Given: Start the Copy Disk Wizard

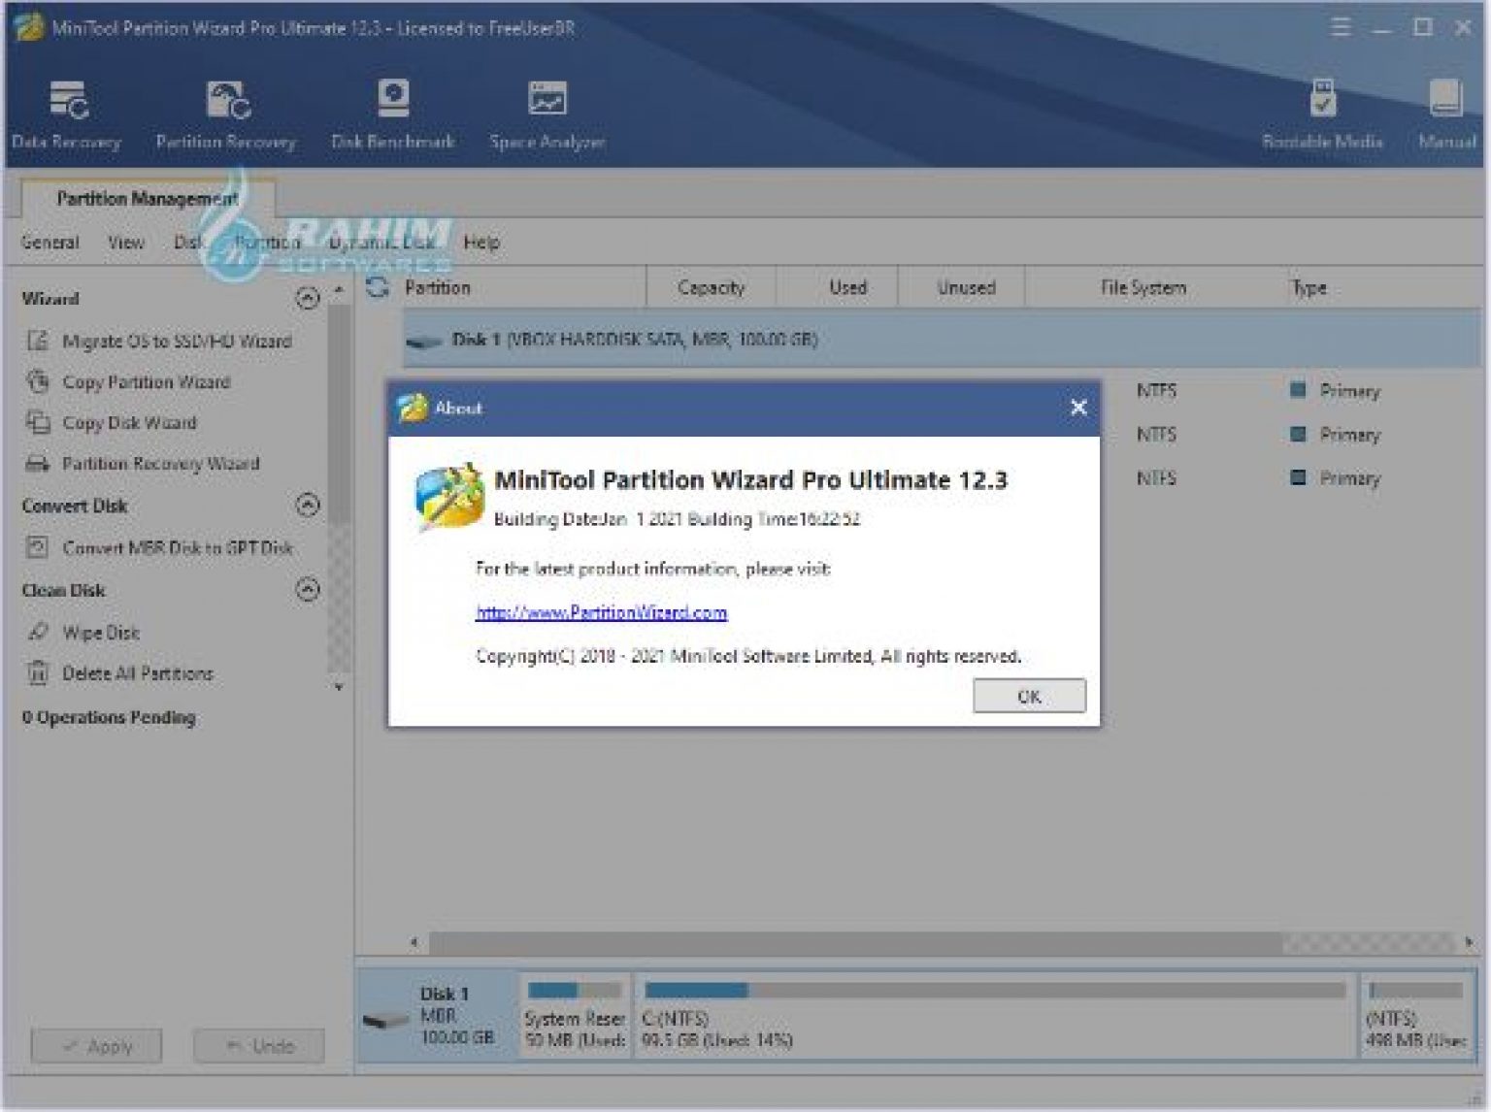Looking at the screenshot, I should (x=112, y=422).
